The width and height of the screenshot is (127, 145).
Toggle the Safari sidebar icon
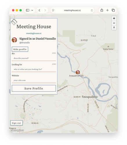click(28, 10)
